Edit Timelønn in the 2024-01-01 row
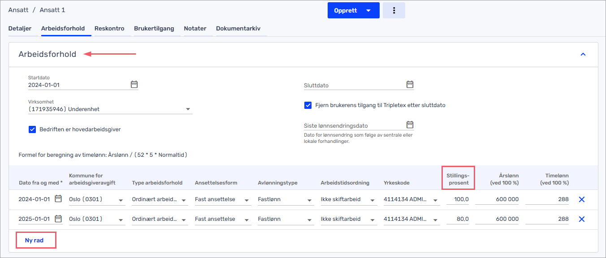 (547, 199)
